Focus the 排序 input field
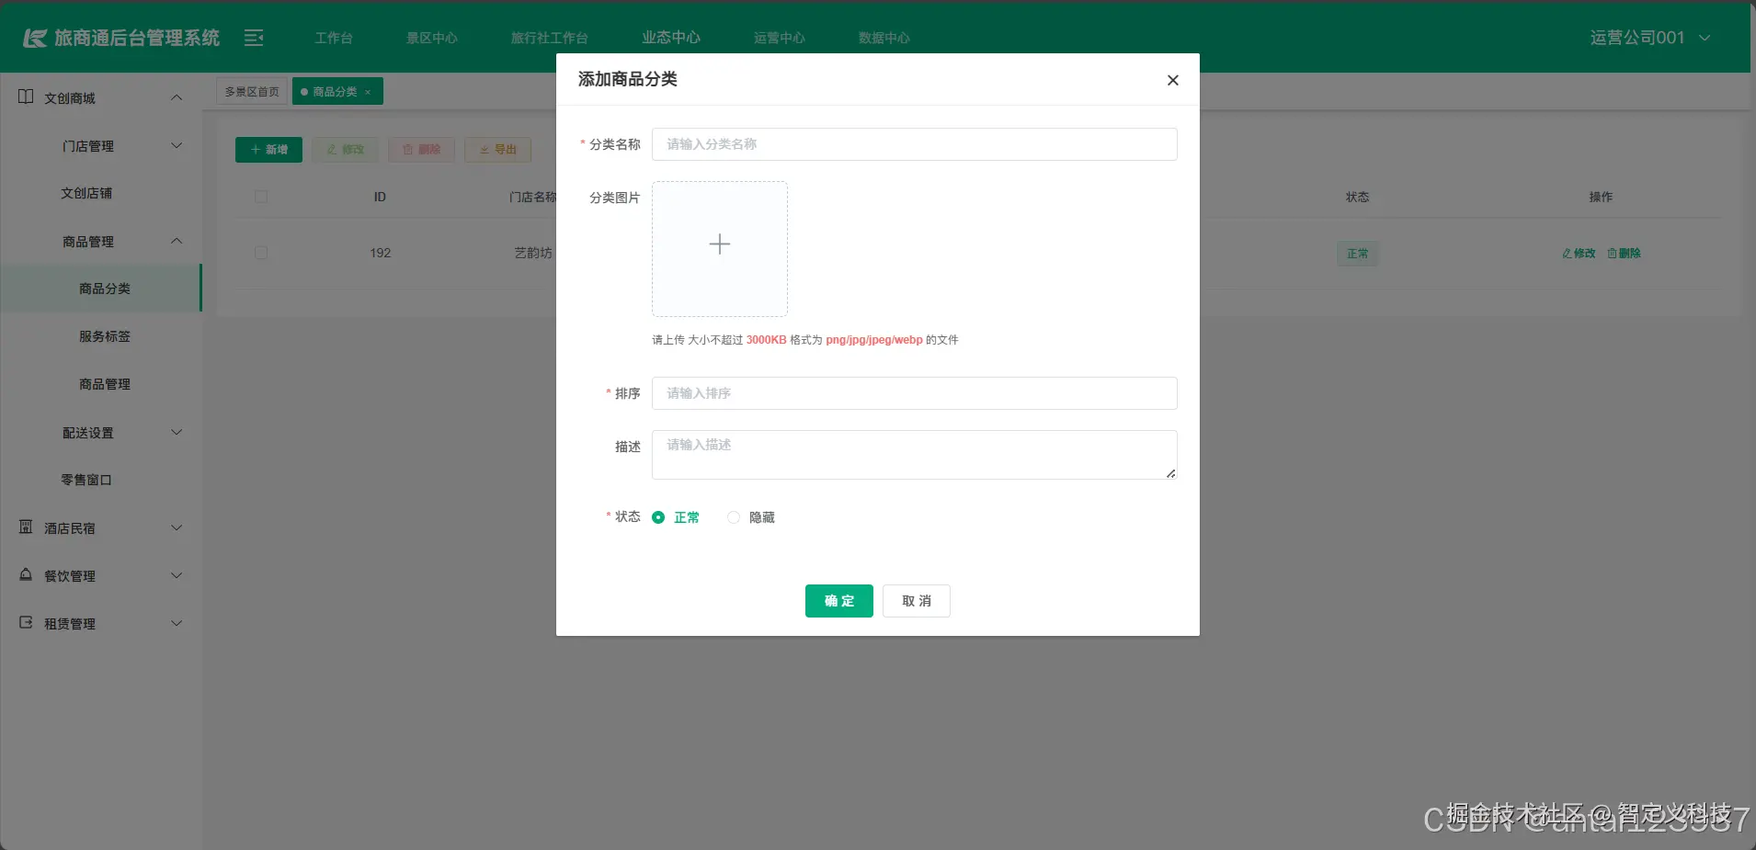Image resolution: width=1756 pixels, height=850 pixels. [915, 393]
